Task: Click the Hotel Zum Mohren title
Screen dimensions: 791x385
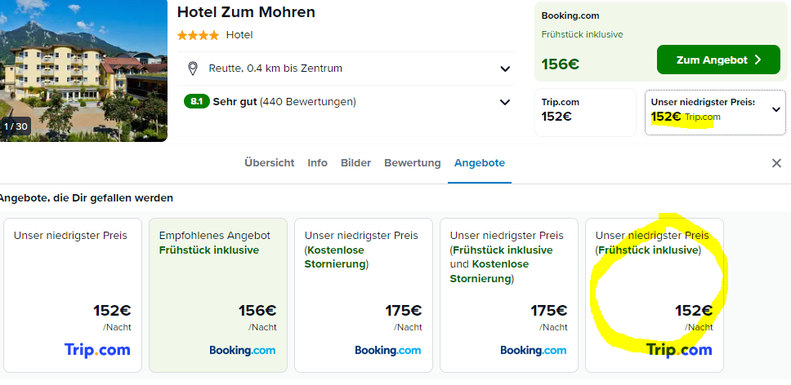Action: point(246,12)
